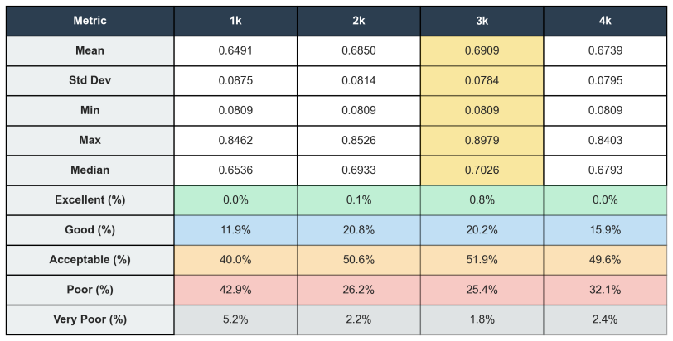The height and width of the screenshot is (341, 673).
Task: Click highlighted 3k Mean value 0.6909
Action: [482, 51]
